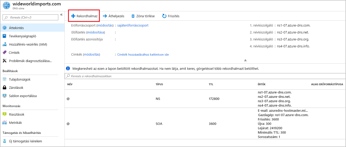Click the Tevékenységnapló log icon
The width and height of the screenshot is (346, 147).
coord(4,36)
